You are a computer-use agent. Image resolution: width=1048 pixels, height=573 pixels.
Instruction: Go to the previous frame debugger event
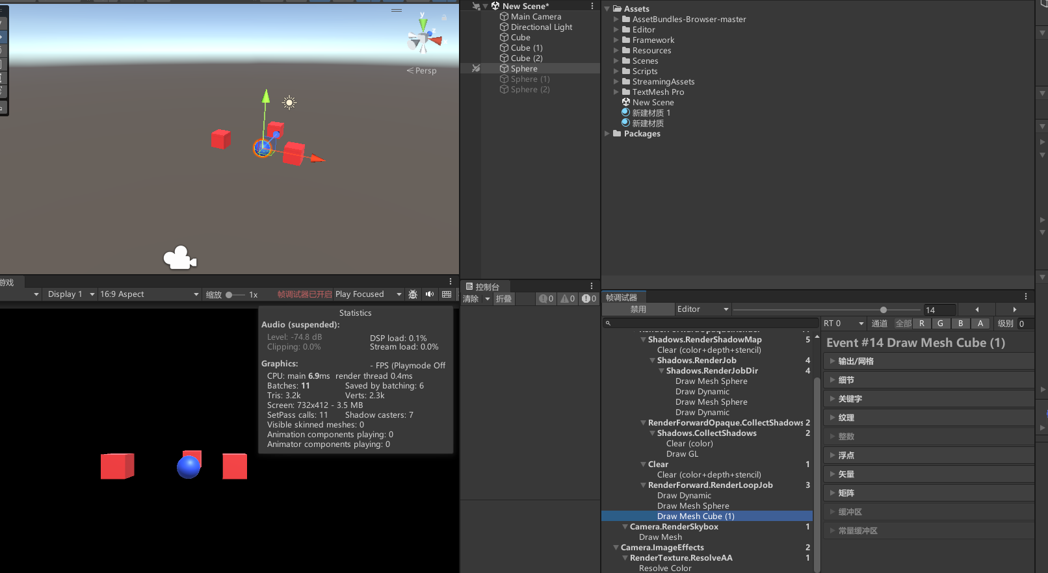976,310
